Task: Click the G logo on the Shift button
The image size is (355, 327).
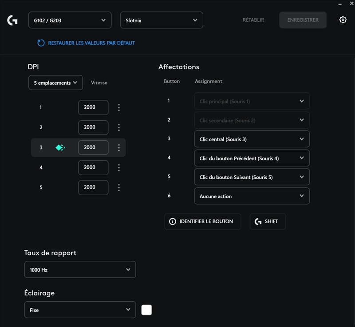Action: coord(258,221)
